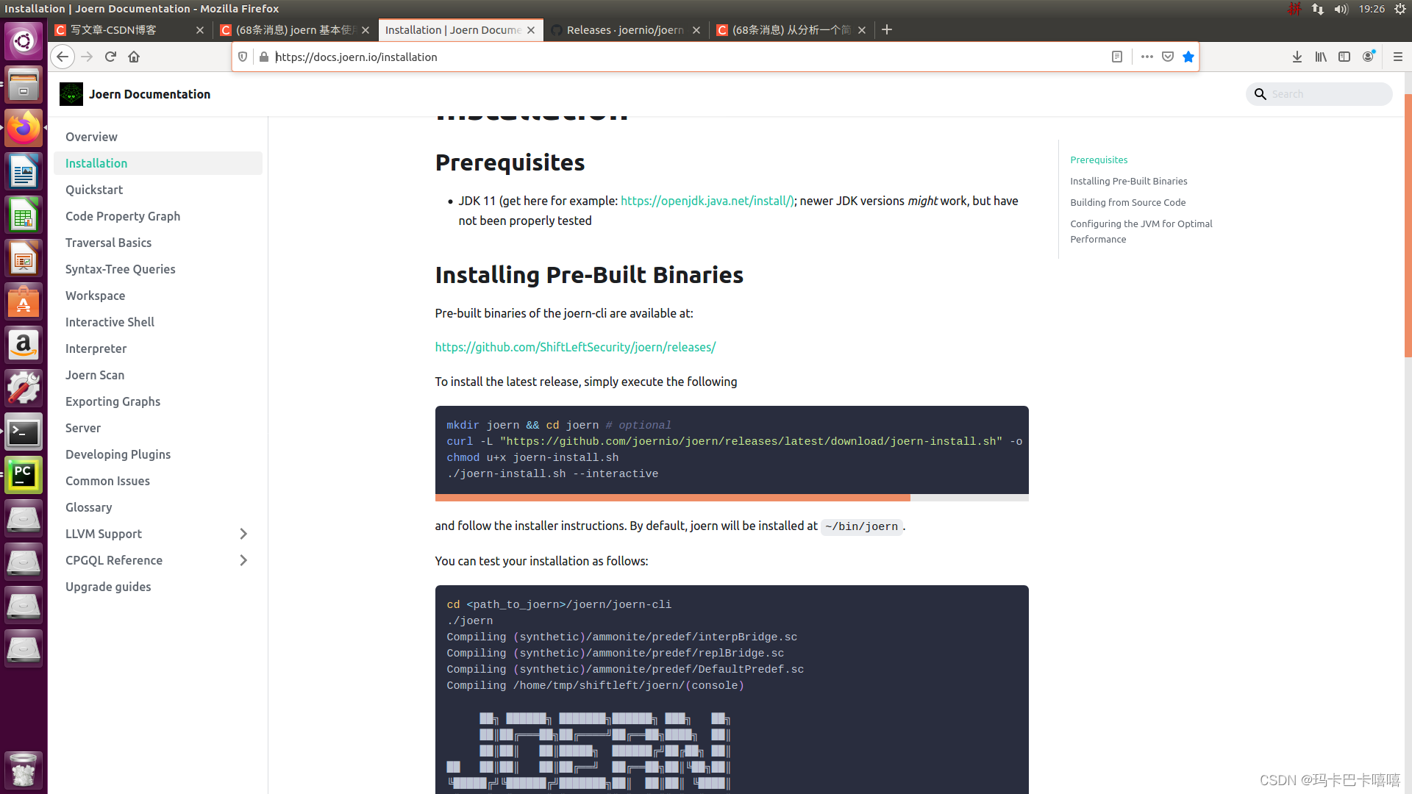The width and height of the screenshot is (1412, 794).
Task: Click the Firefox reload page icon
Action: (x=110, y=57)
